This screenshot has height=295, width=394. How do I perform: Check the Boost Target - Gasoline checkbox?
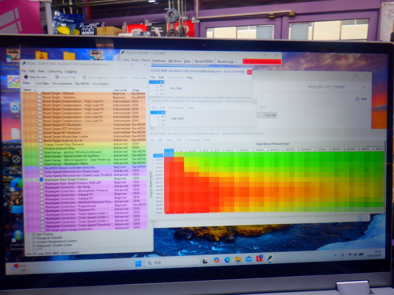[39, 97]
